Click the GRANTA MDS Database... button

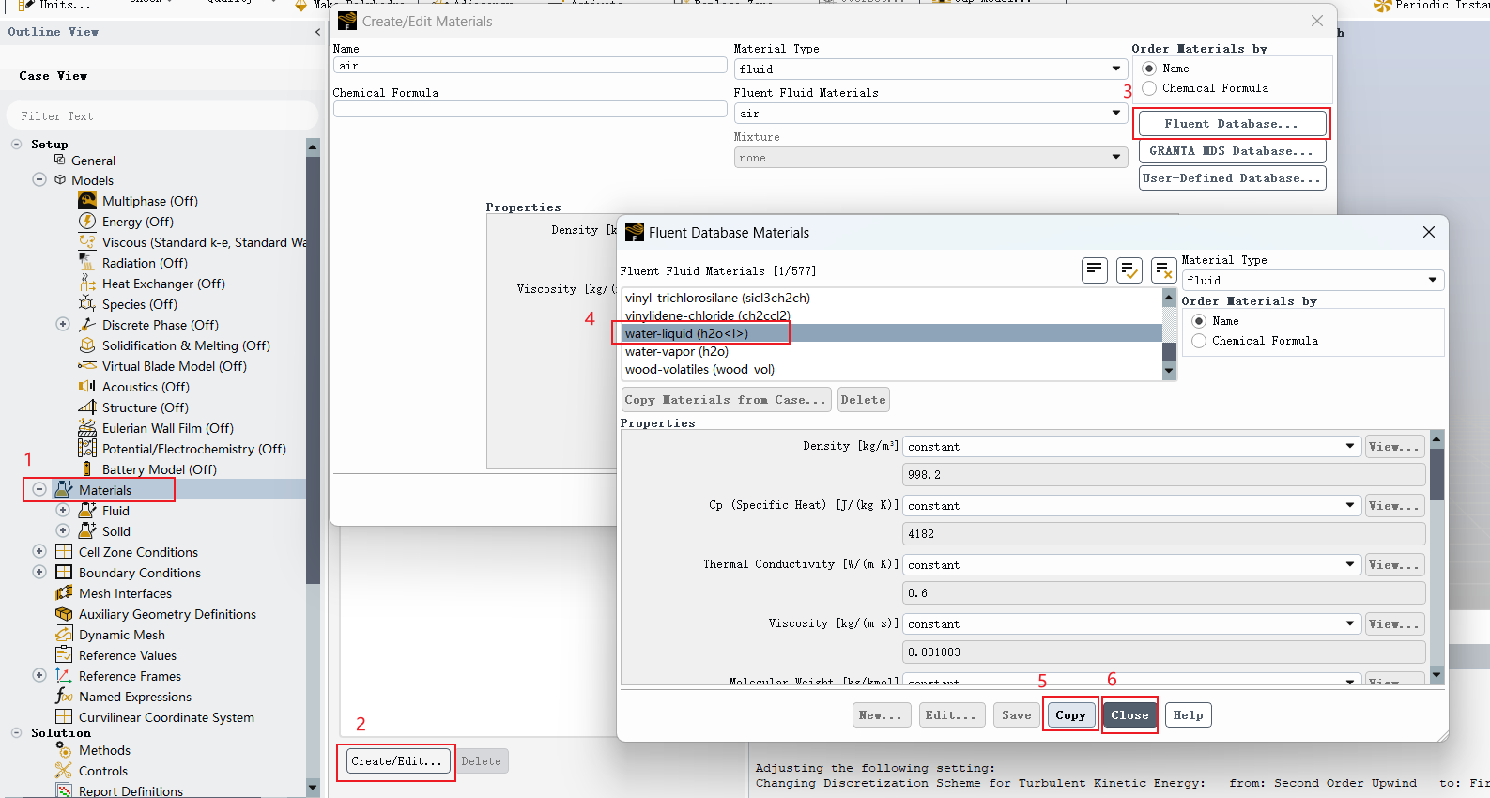click(1232, 150)
